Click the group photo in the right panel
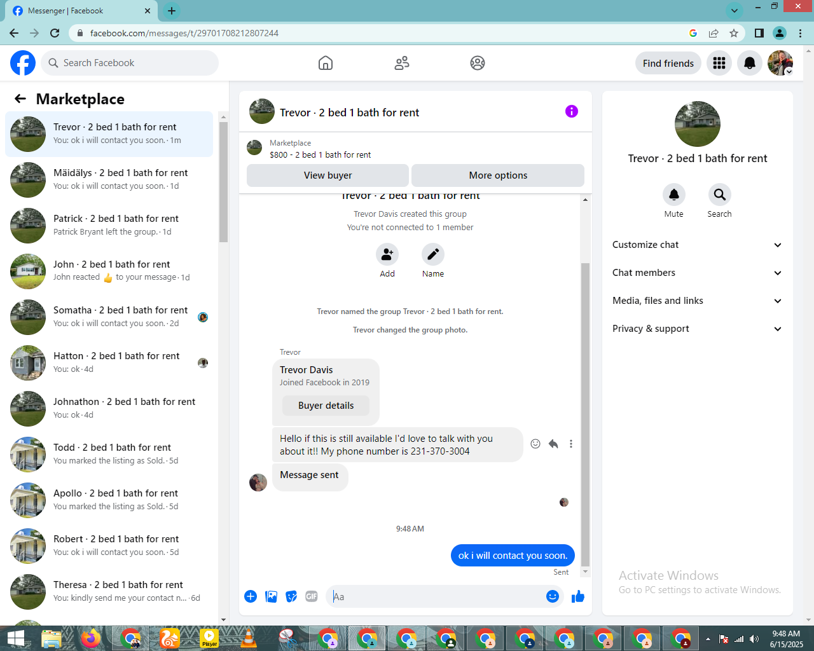This screenshot has height=651, width=814. pyautogui.click(x=698, y=124)
